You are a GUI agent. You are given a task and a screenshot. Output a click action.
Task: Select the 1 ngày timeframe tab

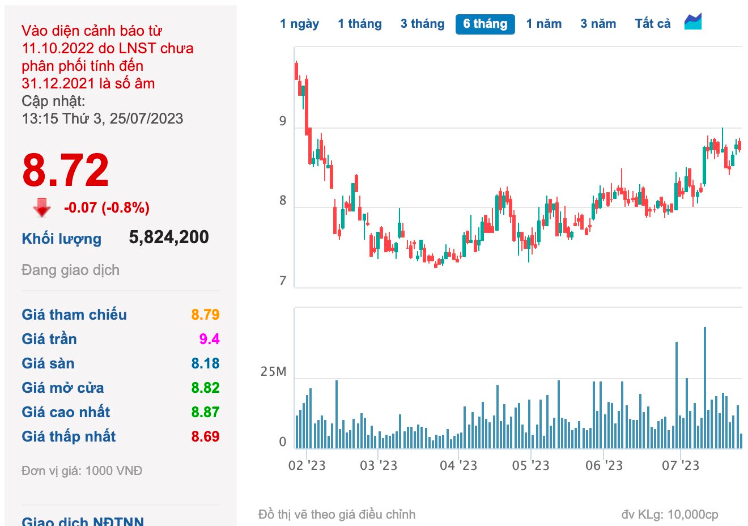[x=299, y=24]
